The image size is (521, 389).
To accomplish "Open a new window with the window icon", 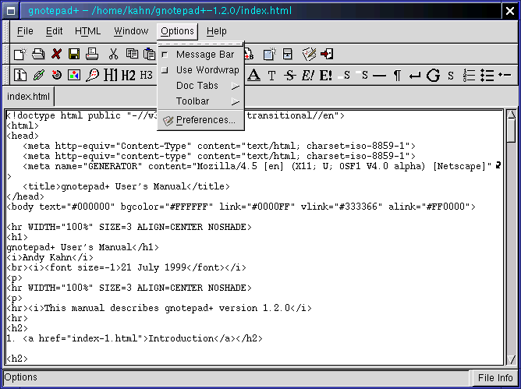I will (270, 54).
